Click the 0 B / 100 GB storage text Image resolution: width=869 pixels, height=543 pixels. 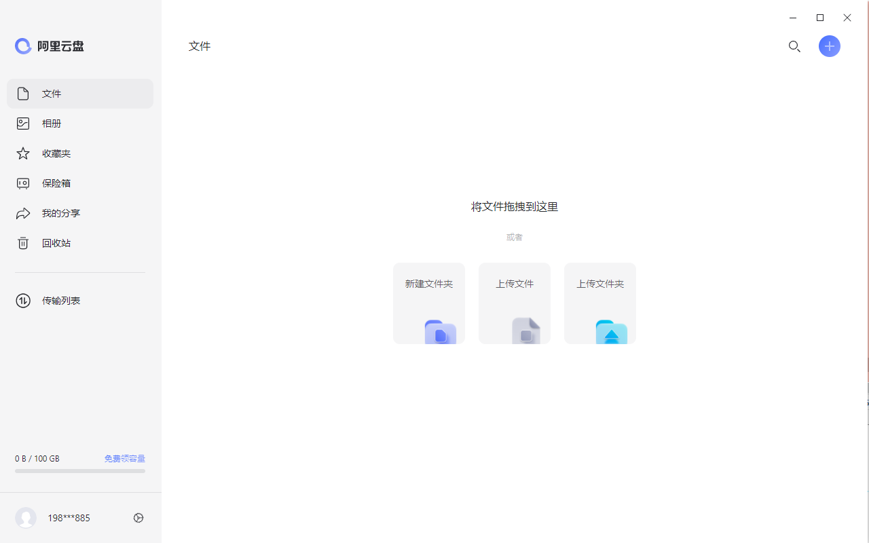[37, 458]
